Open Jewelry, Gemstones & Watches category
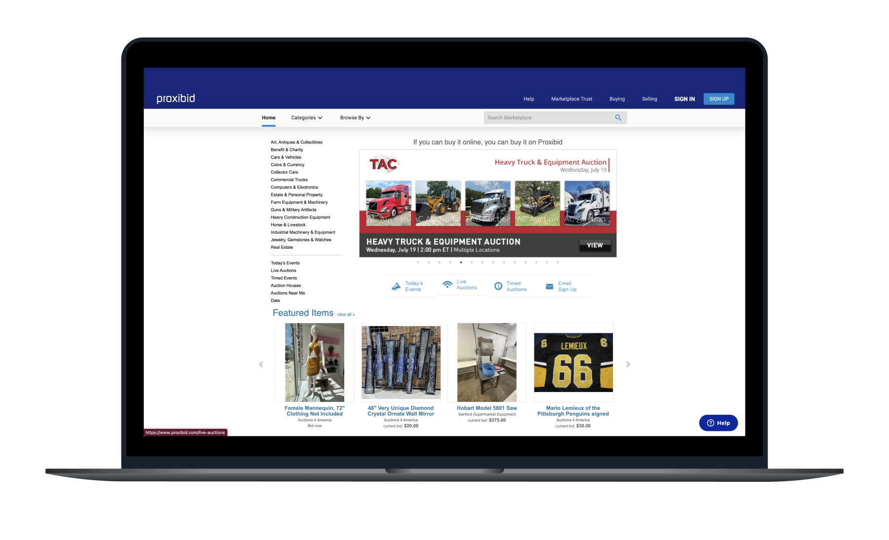This screenshot has height=540, width=889. point(301,240)
